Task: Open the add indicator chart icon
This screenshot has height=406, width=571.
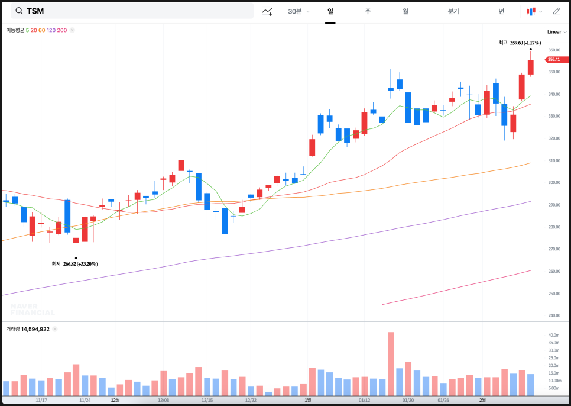Action: coord(267,11)
